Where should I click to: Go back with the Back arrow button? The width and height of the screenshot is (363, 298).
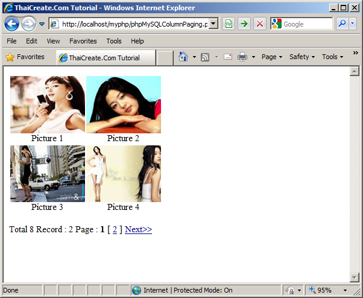click(11, 24)
